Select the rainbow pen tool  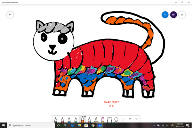(89, 120)
